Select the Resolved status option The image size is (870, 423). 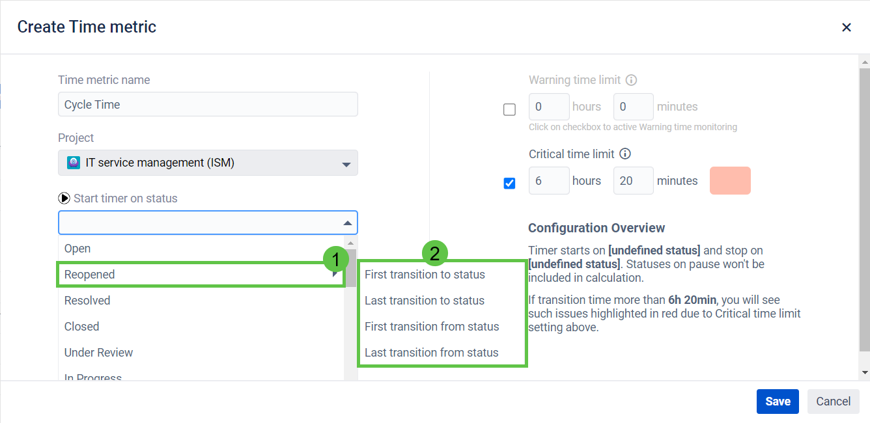coord(87,301)
